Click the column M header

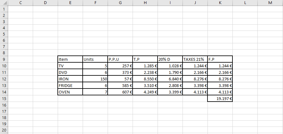point(270,3)
